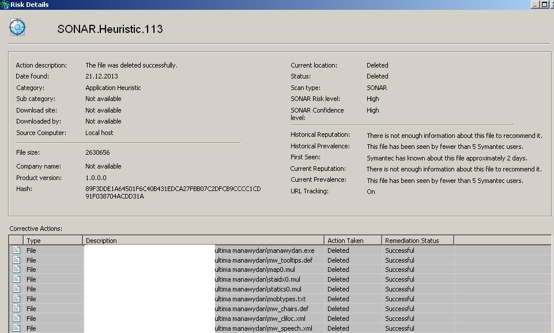Click the SONAR scan type value
The image size is (554, 333).
click(x=376, y=88)
